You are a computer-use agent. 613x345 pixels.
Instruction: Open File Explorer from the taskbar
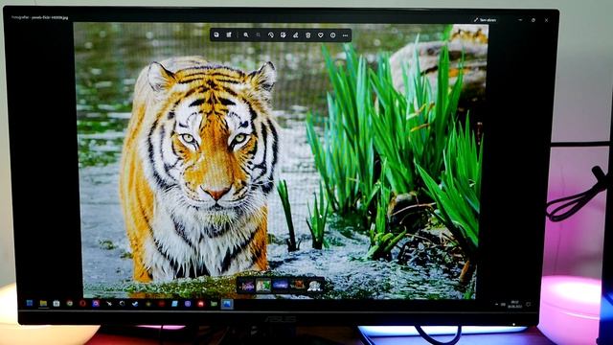coord(43,303)
